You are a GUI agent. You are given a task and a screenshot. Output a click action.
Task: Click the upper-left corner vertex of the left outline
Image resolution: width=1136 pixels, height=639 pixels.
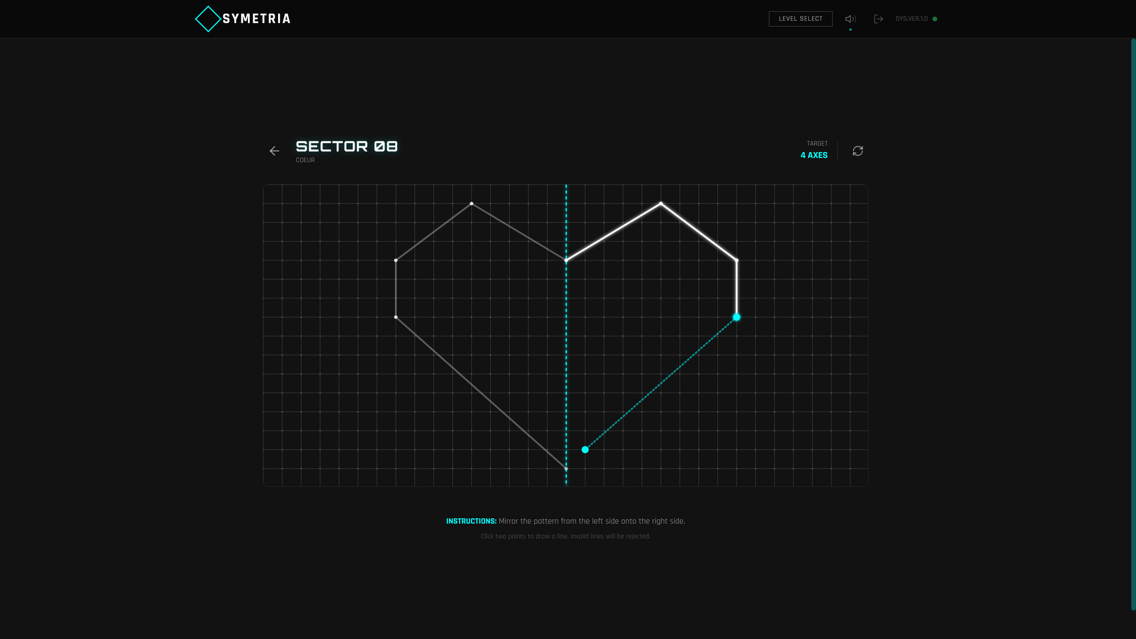point(396,260)
